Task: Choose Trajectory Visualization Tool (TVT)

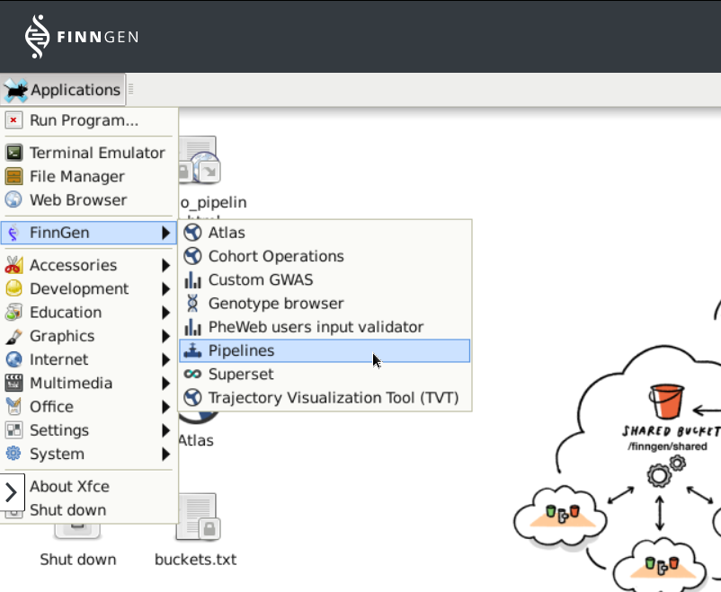Action: [333, 397]
